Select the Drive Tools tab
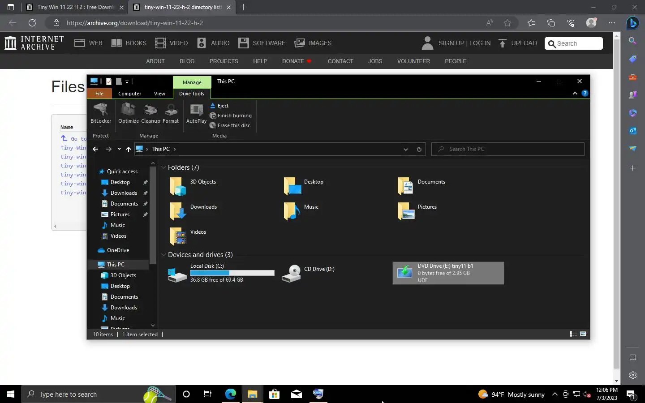645x403 pixels. 192,94
